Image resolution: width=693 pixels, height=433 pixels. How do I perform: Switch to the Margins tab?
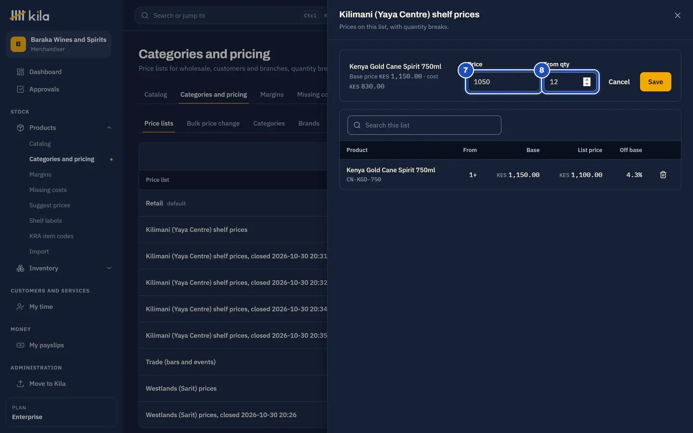[x=272, y=95]
